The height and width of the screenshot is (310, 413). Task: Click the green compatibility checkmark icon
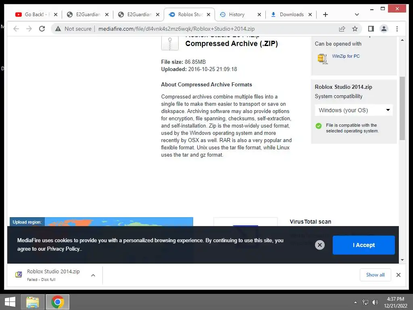319,126
